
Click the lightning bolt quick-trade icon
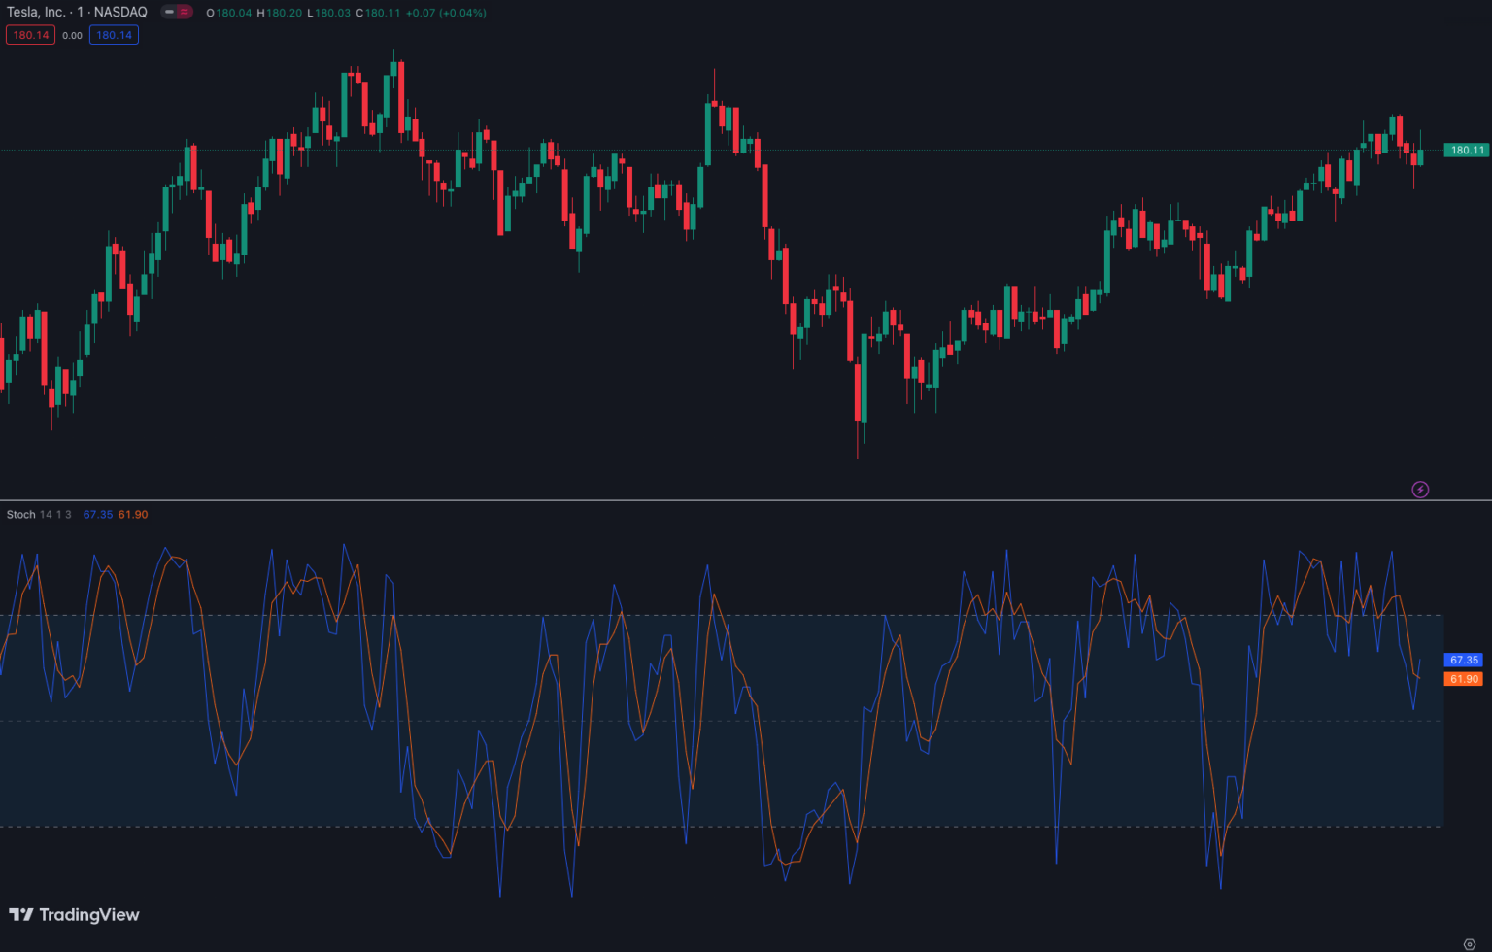coord(1420,491)
